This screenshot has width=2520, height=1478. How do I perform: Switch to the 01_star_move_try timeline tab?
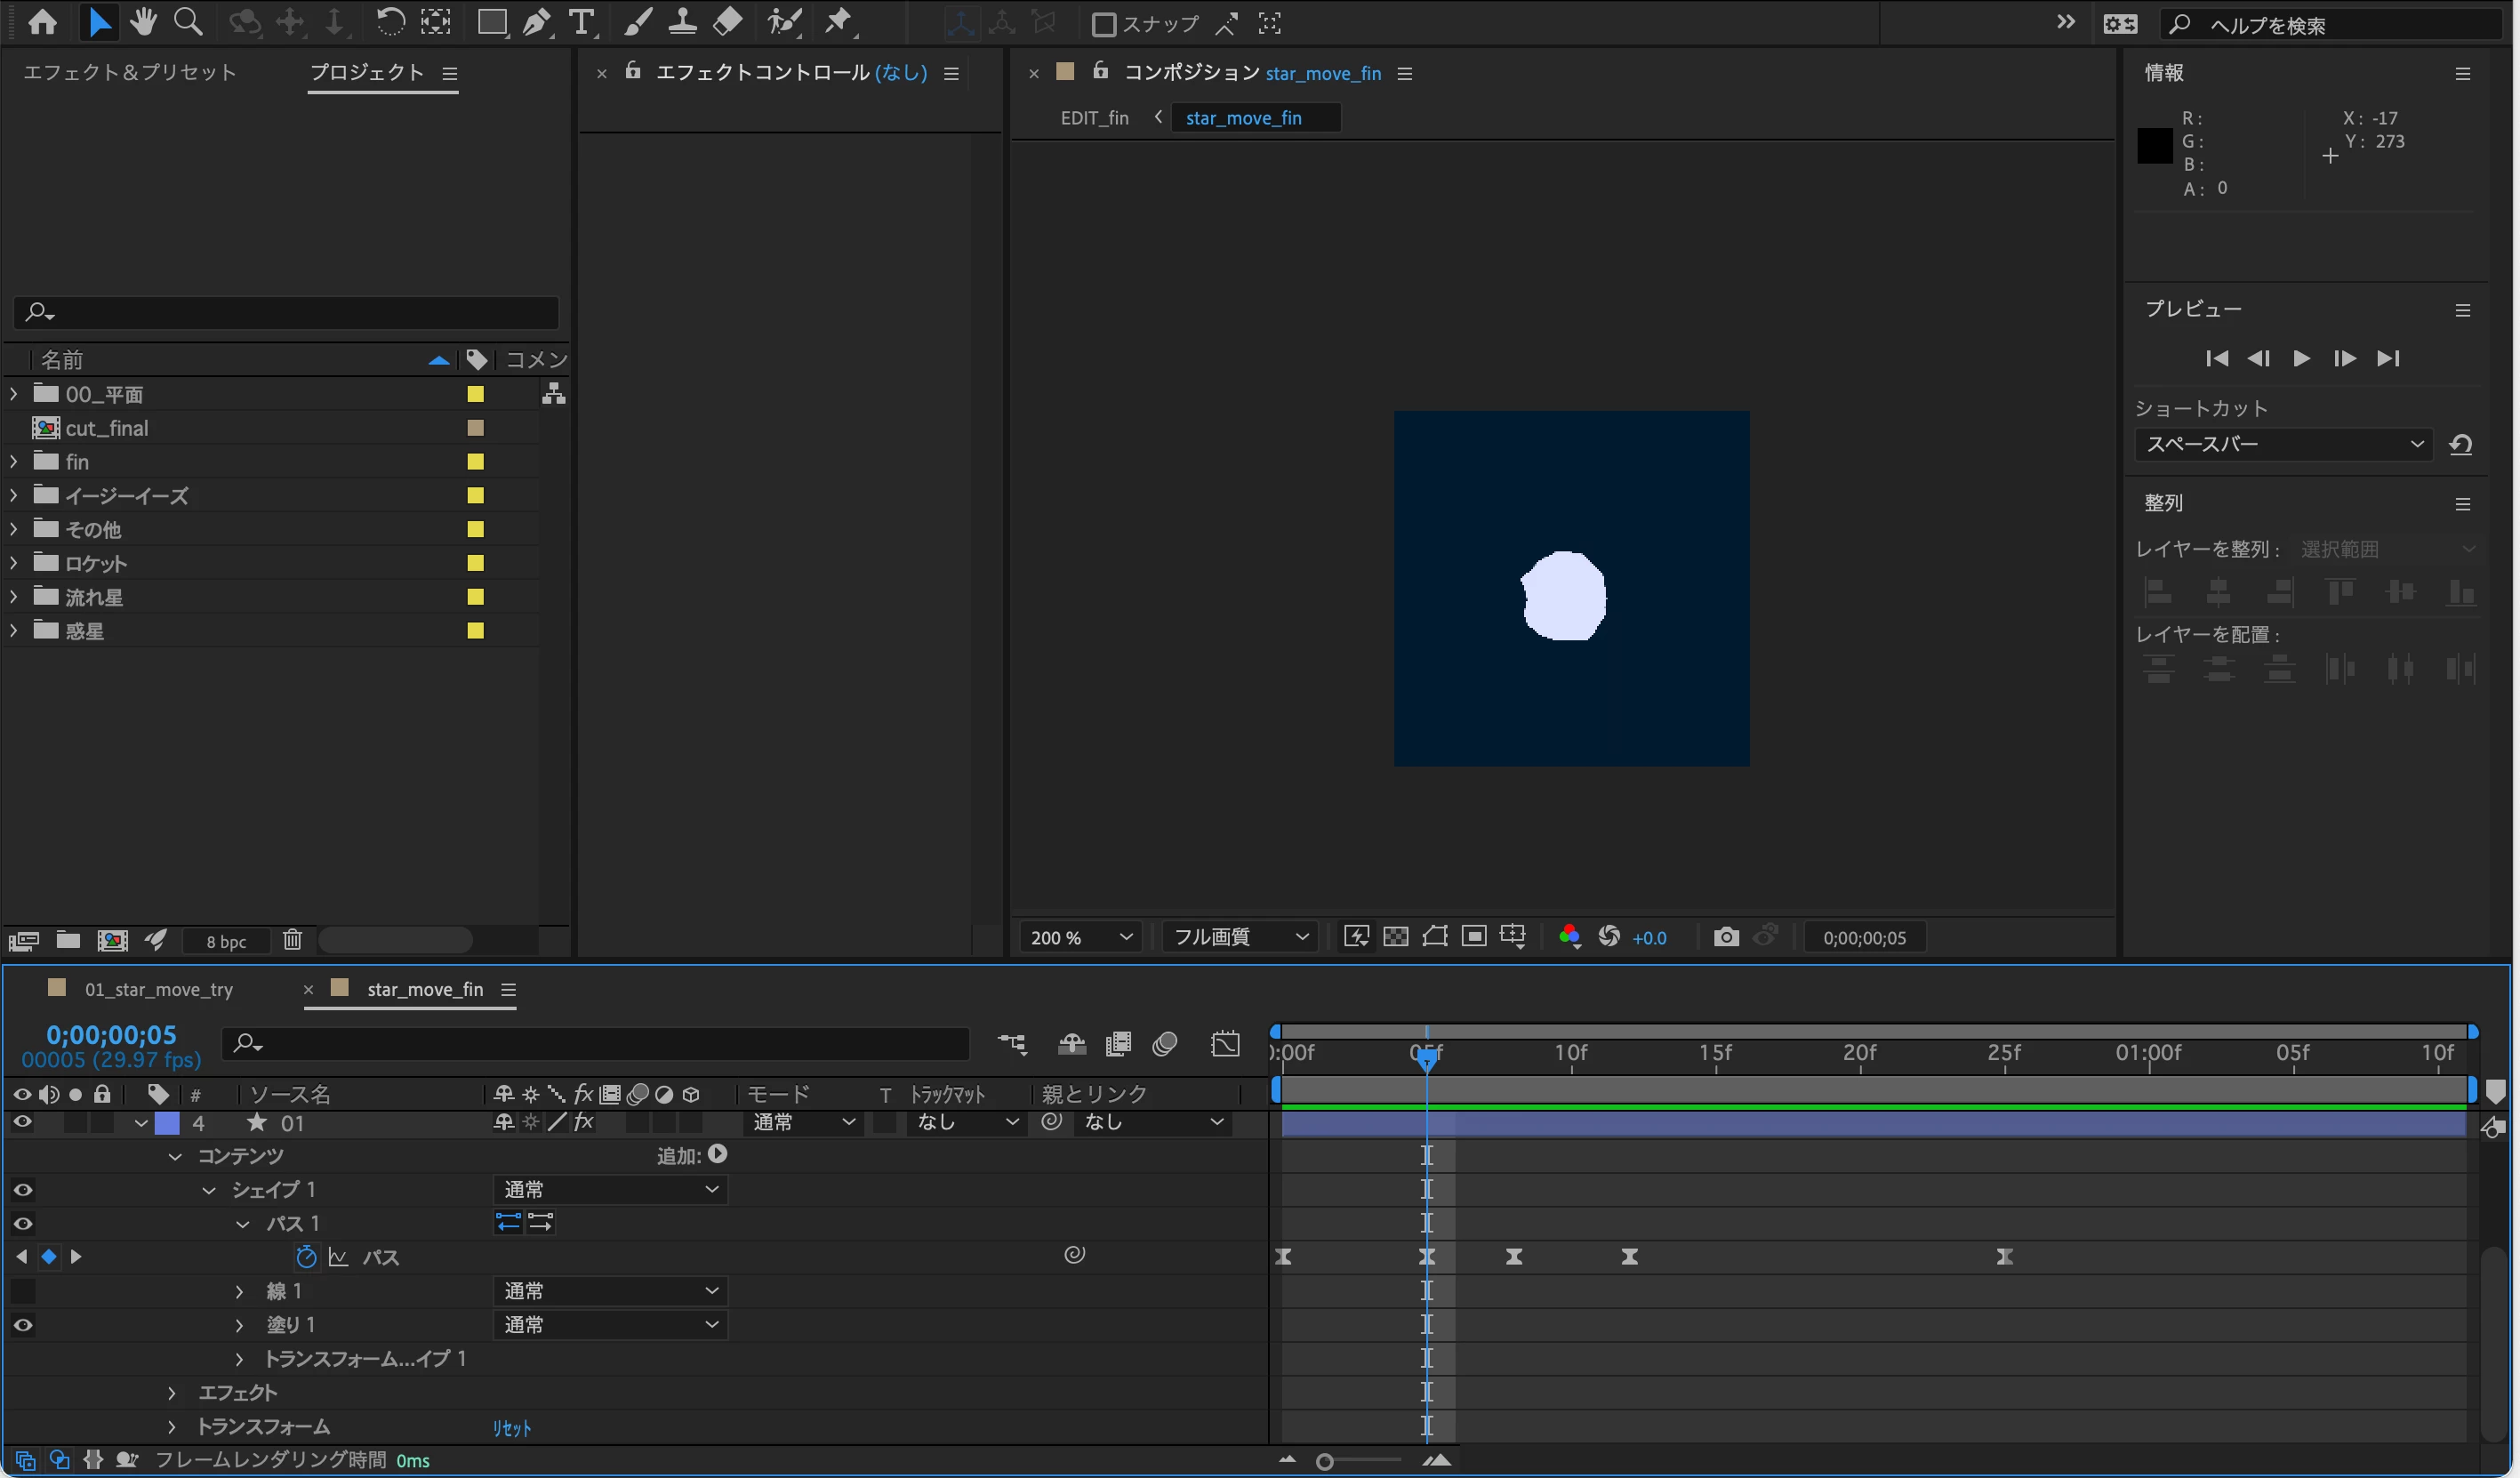[158, 989]
